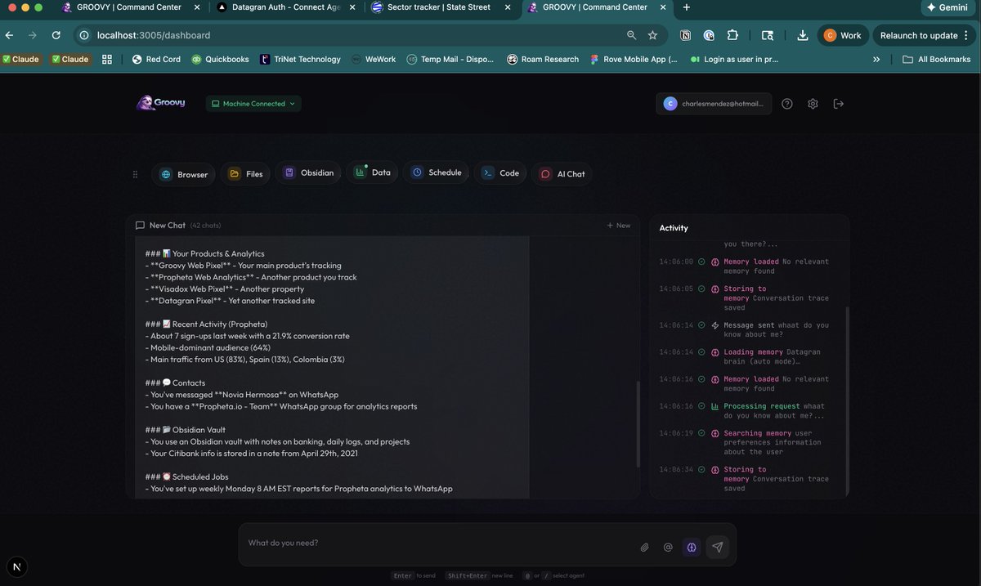Open the All Bookmarks folder
The image size is (981, 586).
tap(937, 59)
